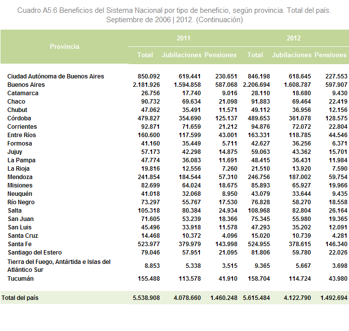Viewport: 349px width, 331px height.
Task: Click the Tucumán value 155.488
Action: 149,279
